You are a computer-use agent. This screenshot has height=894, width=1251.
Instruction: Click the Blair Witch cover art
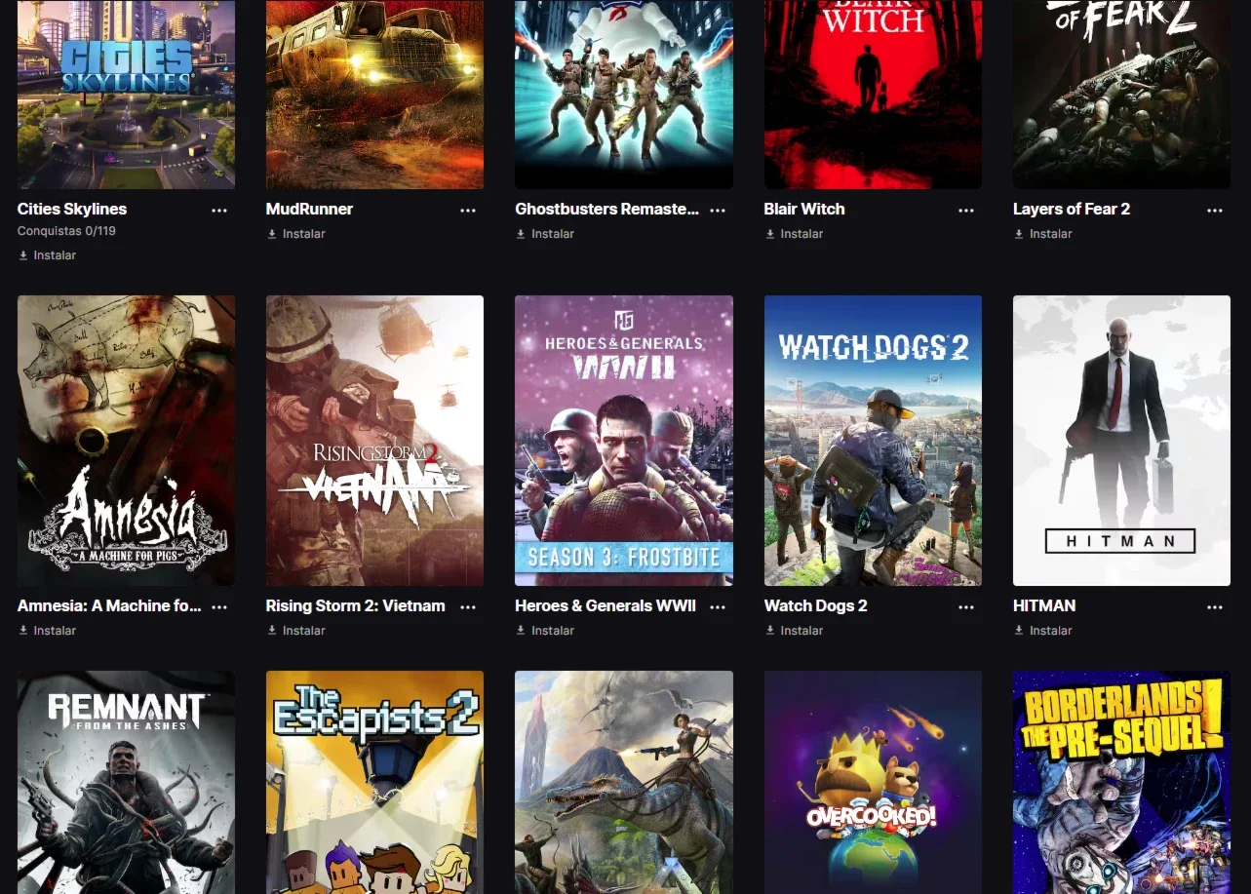(873, 95)
